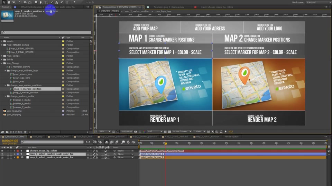Open the Half resolution dropdown
332x186 pixels.
tap(155, 132)
